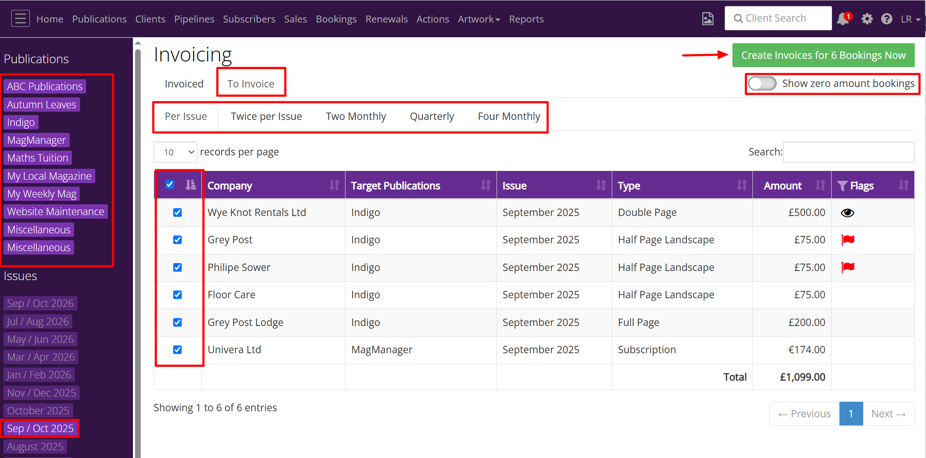Viewport: 926px width, 458px height.
Task: Sort by the checkbox column sort icon
Action: 190,185
